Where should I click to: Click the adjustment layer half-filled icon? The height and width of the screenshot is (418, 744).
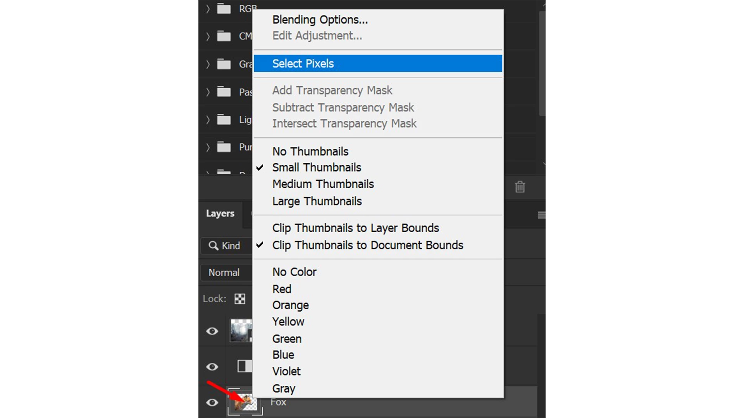pyautogui.click(x=244, y=366)
